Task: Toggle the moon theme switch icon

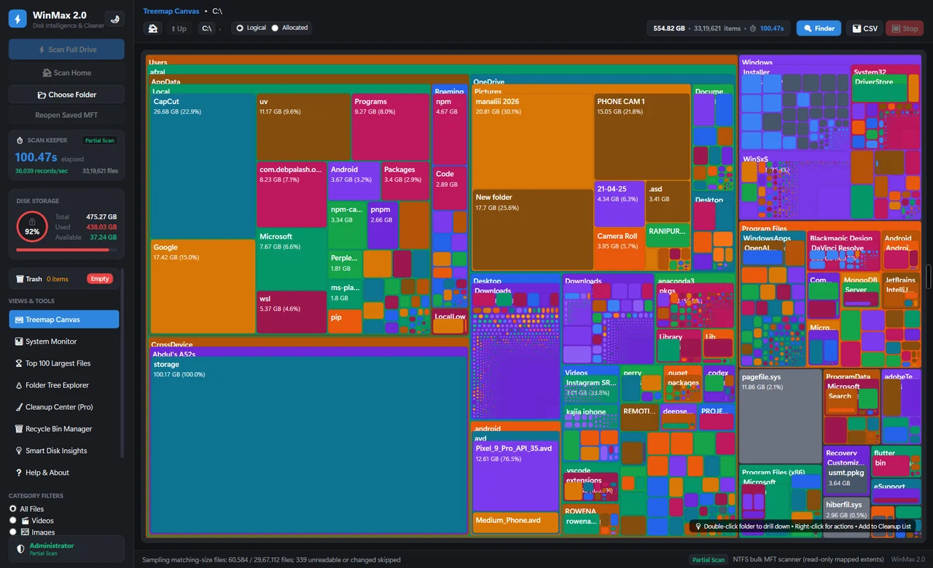Action: (x=114, y=19)
